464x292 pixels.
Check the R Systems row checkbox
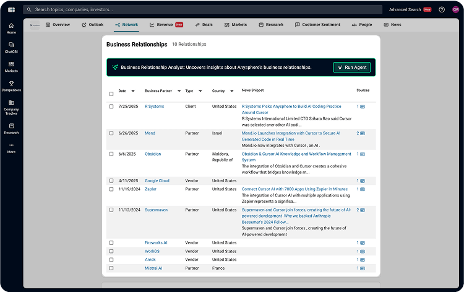point(111,107)
